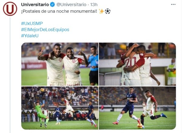182x133 pixels.
Task: View photo of players hugging, number 20
Action: pos(137,64)
